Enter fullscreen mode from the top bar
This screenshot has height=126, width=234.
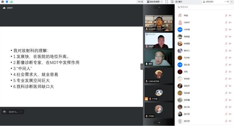coord(167,2)
